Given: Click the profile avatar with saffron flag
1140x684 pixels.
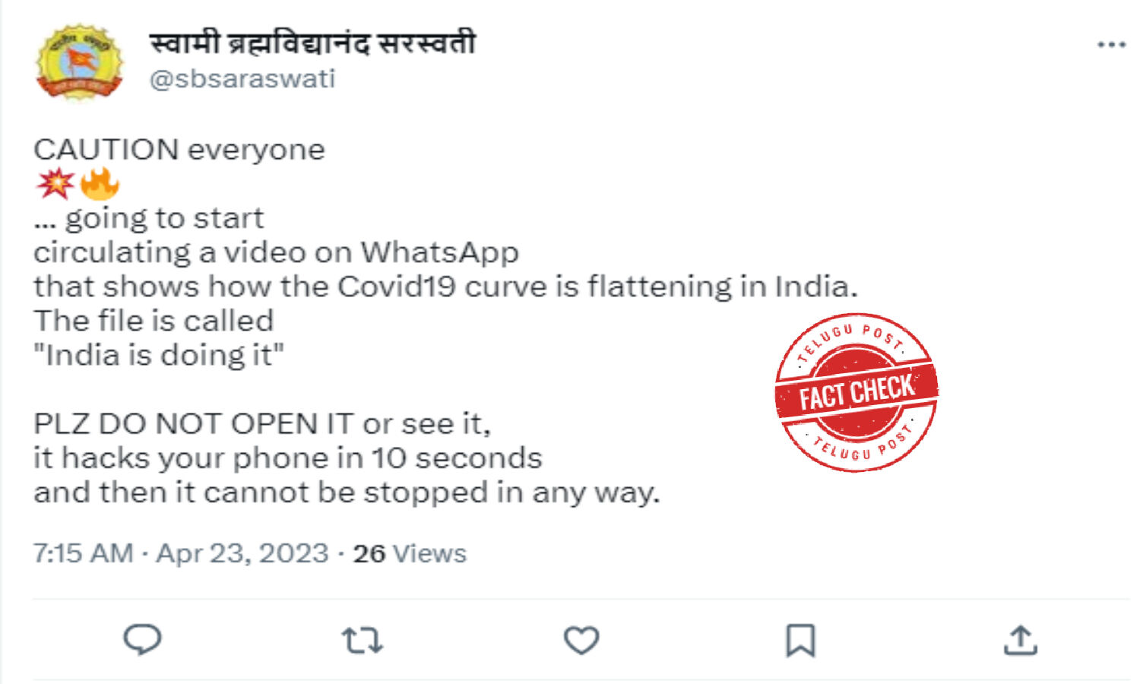Looking at the screenshot, I should [x=79, y=62].
